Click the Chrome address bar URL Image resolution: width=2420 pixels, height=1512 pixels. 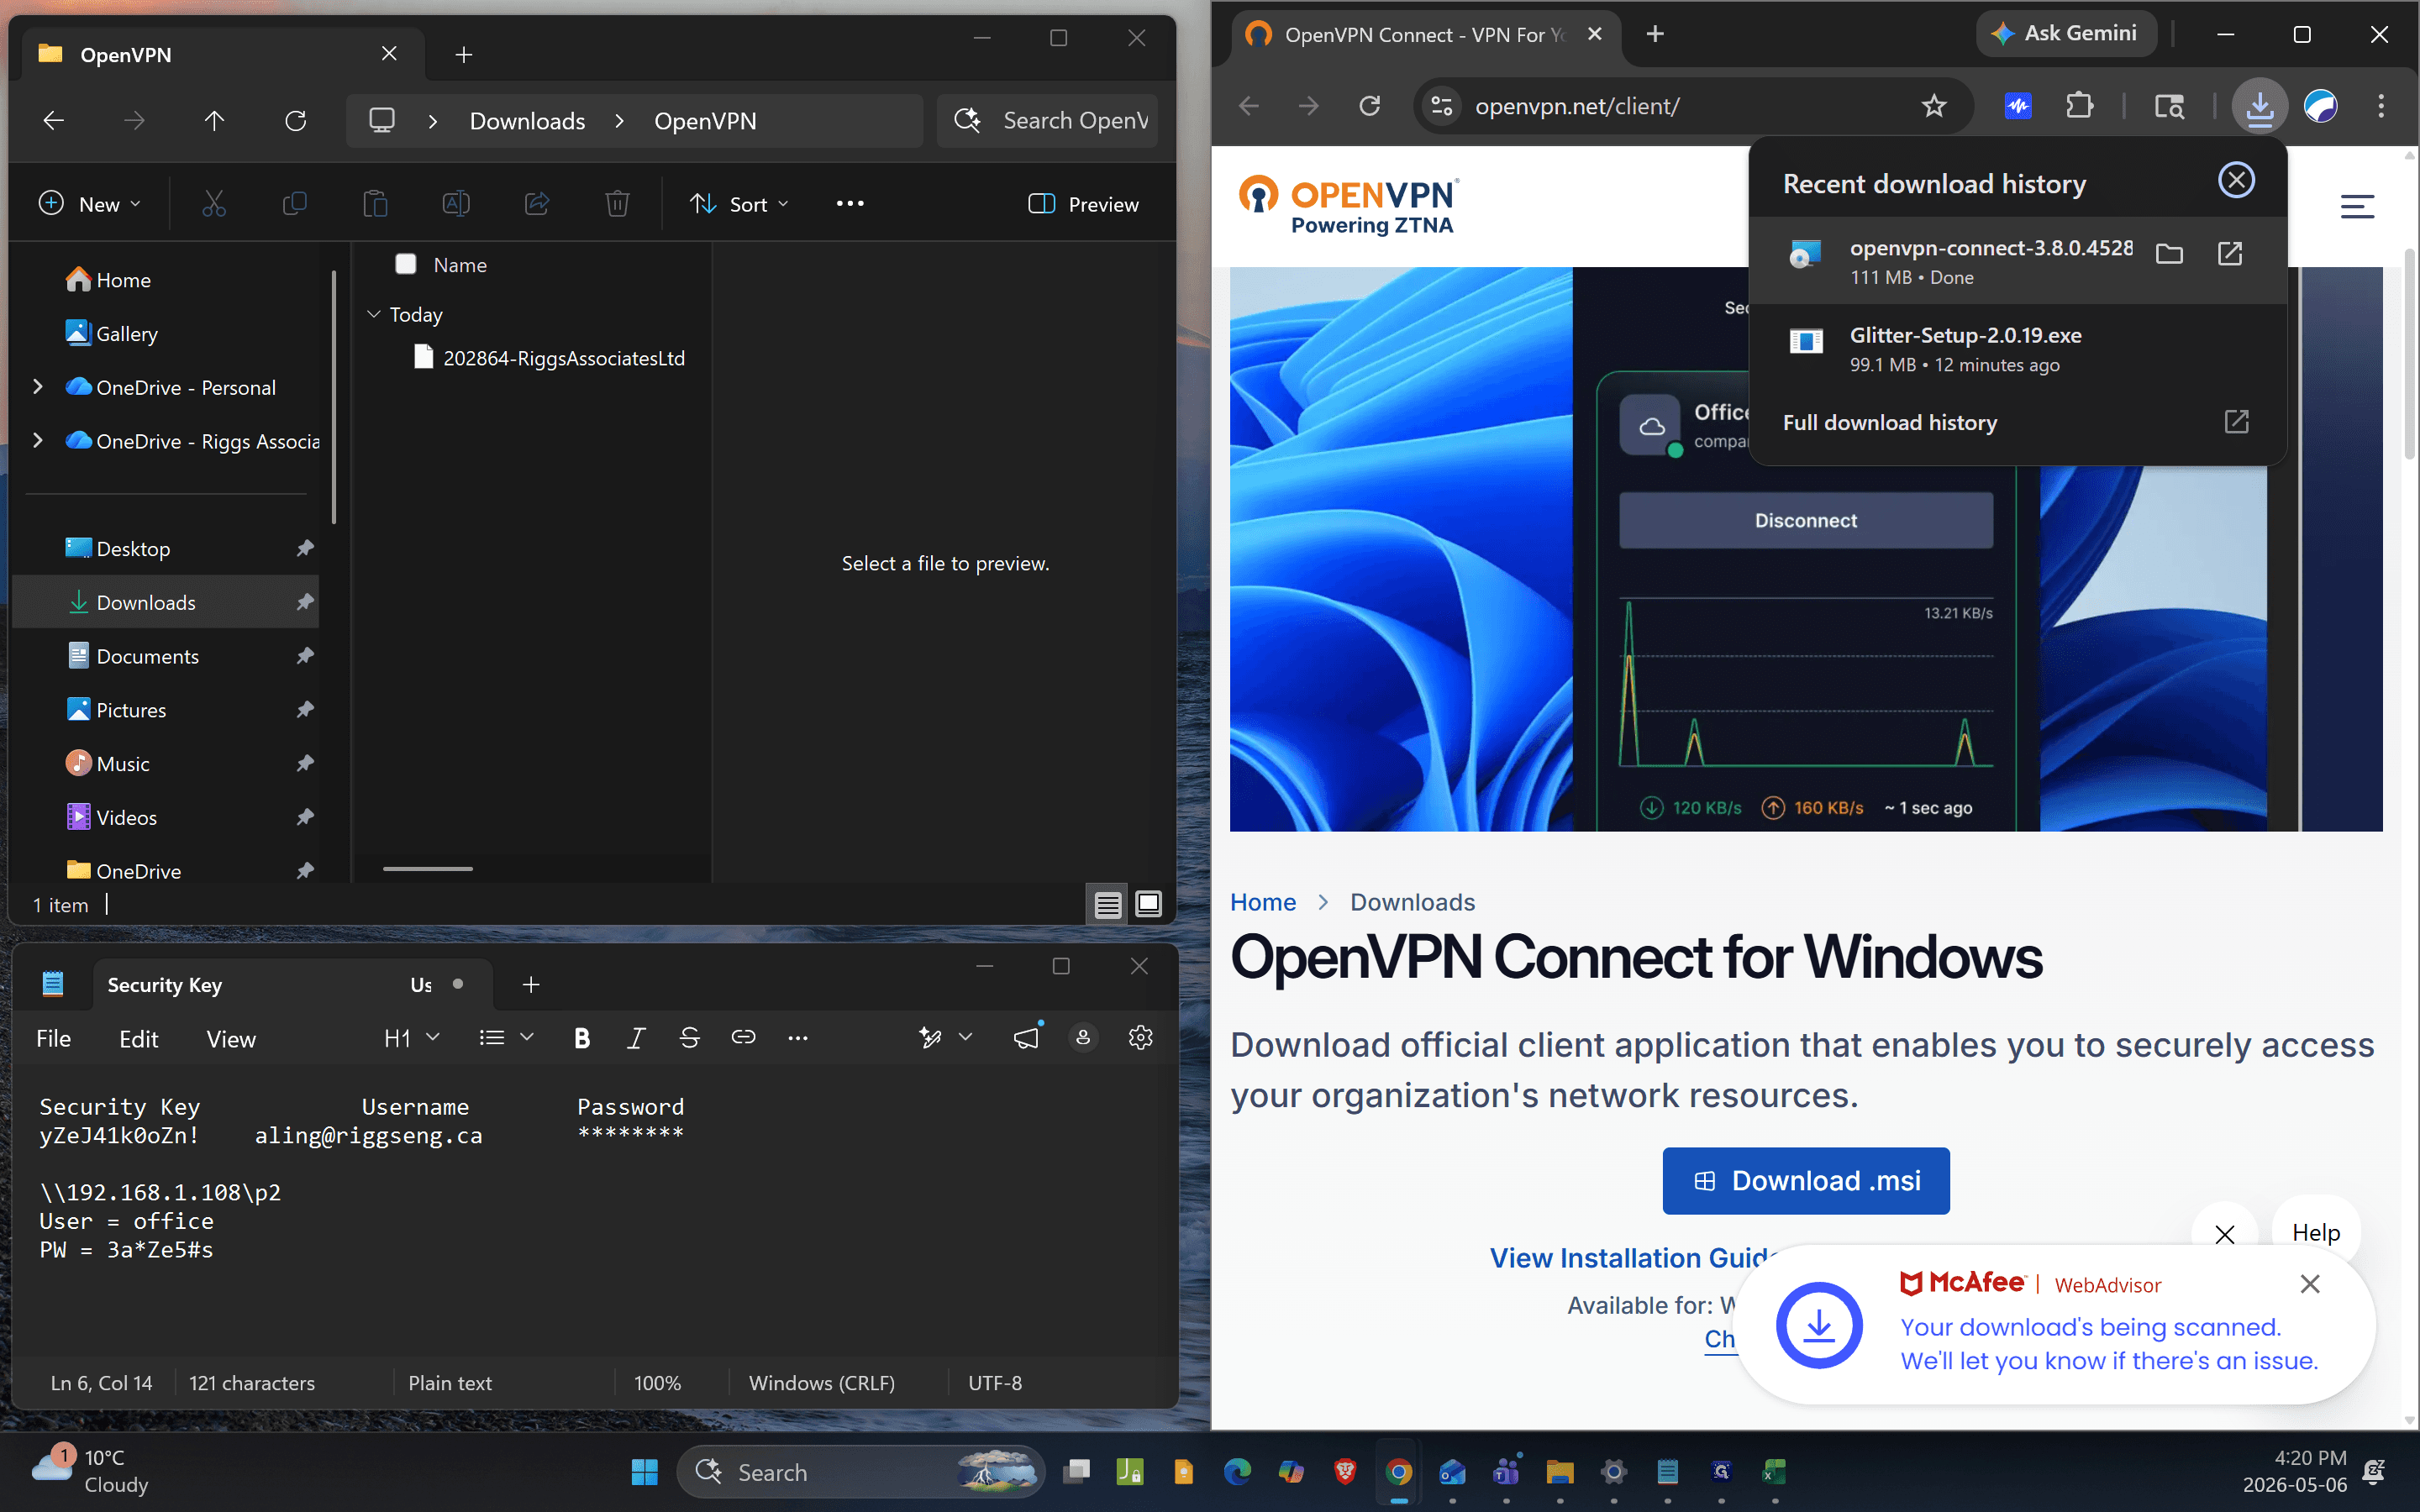[1578, 106]
